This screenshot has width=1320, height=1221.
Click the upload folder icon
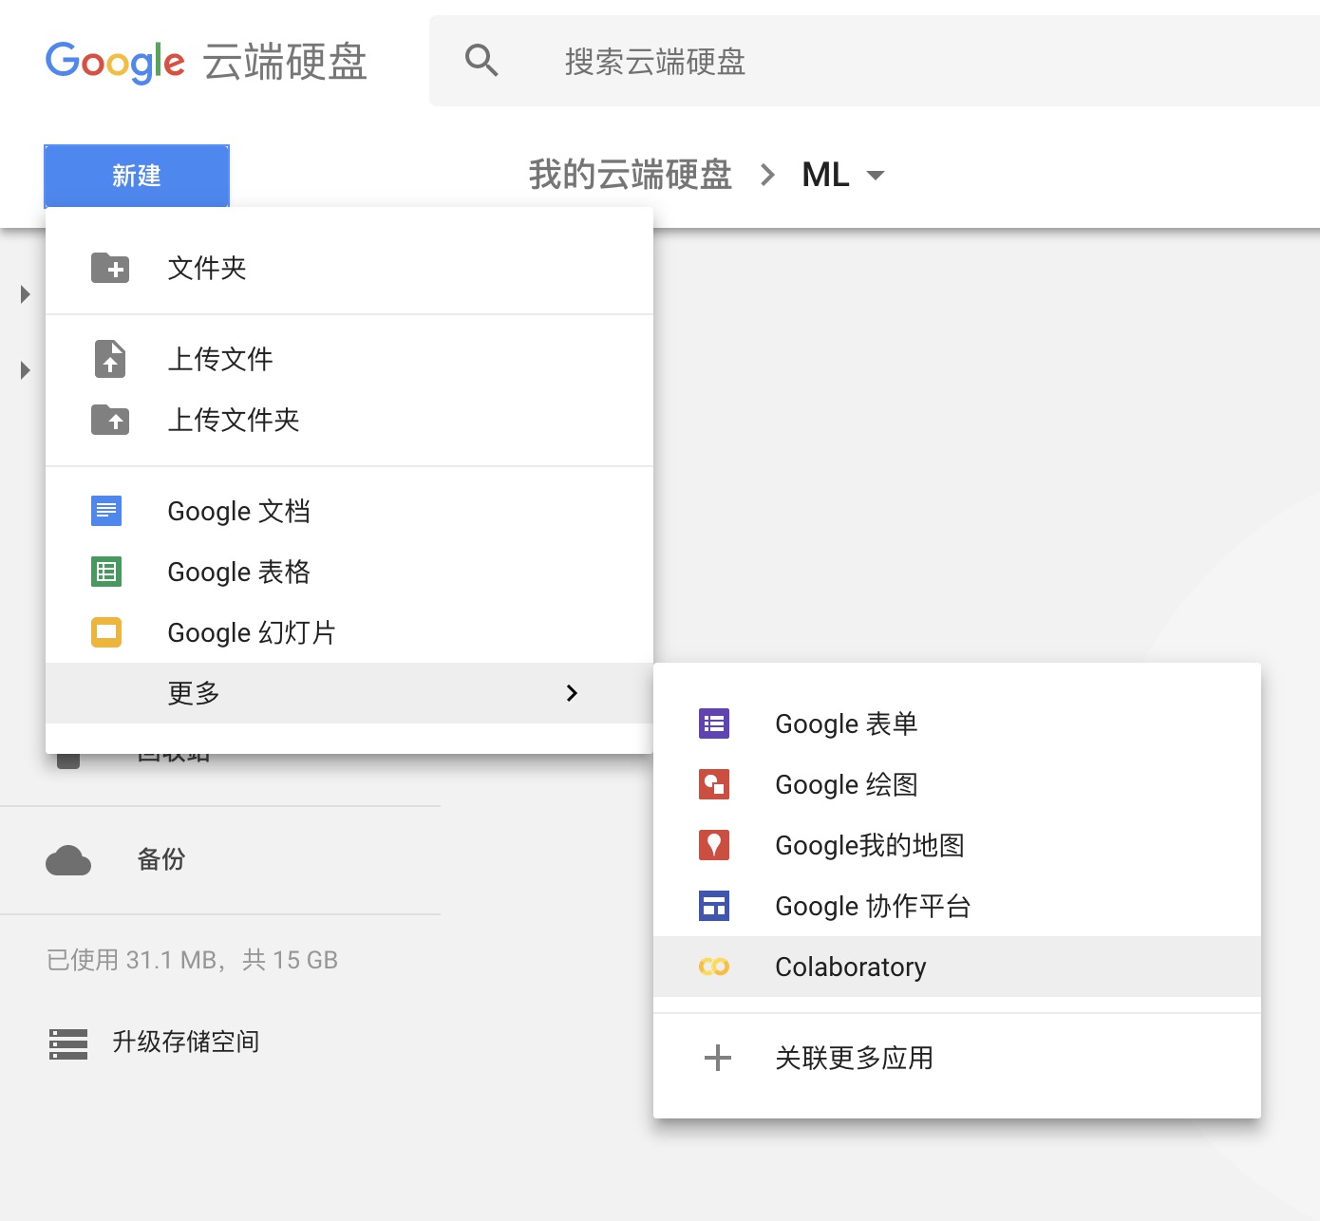coord(110,420)
